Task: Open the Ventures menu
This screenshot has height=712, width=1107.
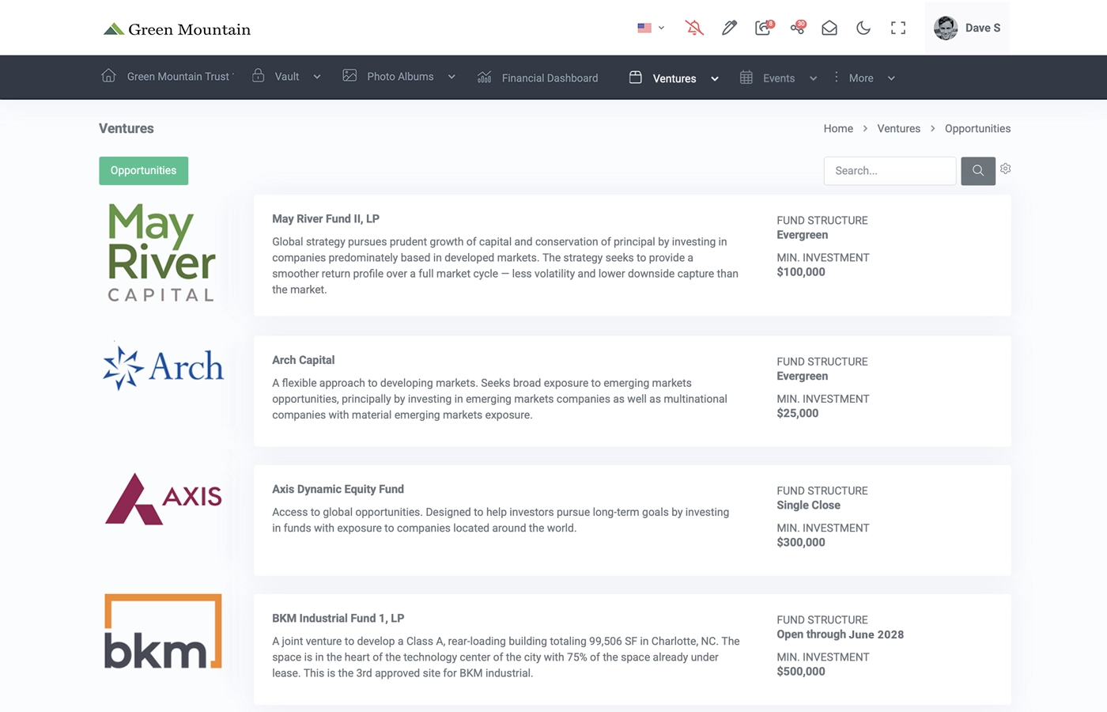Action: tap(674, 78)
